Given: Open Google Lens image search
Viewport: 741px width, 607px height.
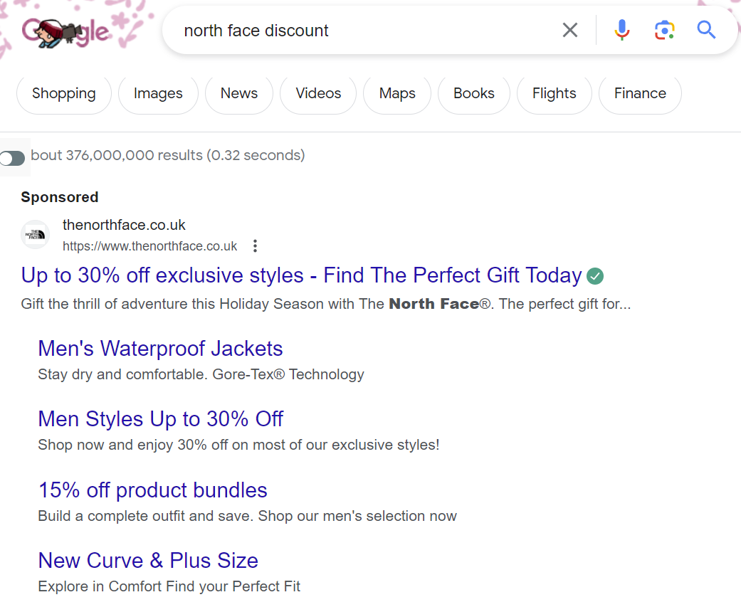Looking at the screenshot, I should pos(664,30).
